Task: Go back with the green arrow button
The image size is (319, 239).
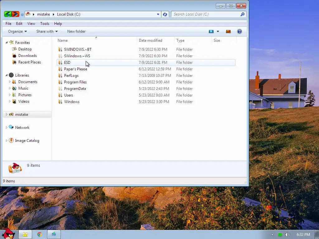Action: (8, 14)
